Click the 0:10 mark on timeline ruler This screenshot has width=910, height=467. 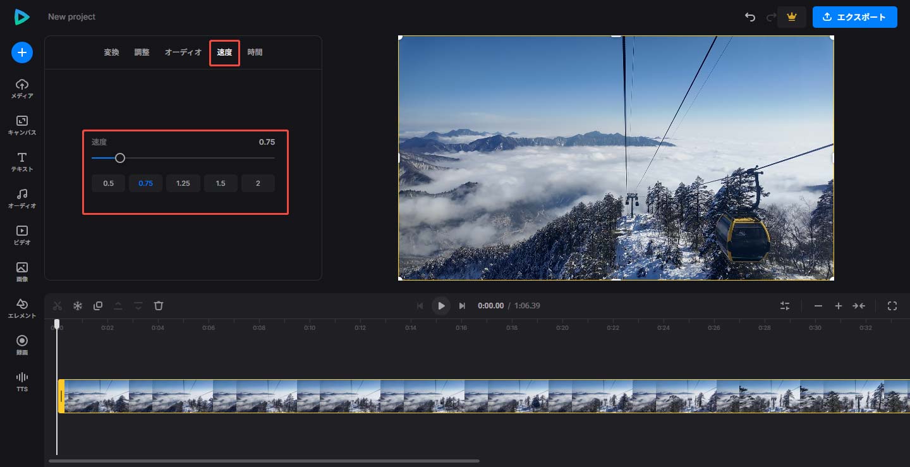pos(310,328)
